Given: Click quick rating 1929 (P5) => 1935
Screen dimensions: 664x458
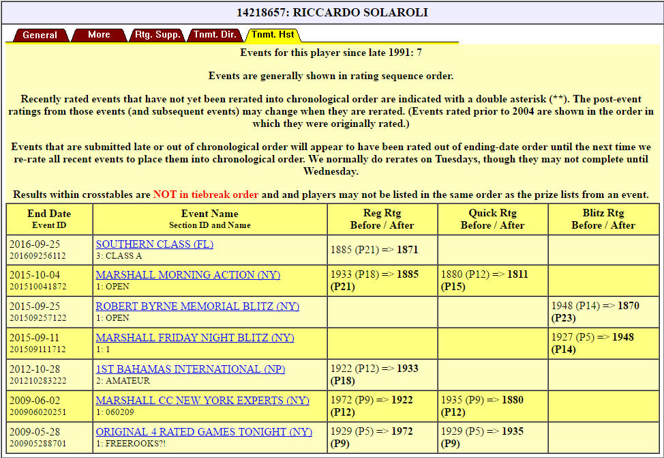Looking at the screenshot, I should (483, 438).
